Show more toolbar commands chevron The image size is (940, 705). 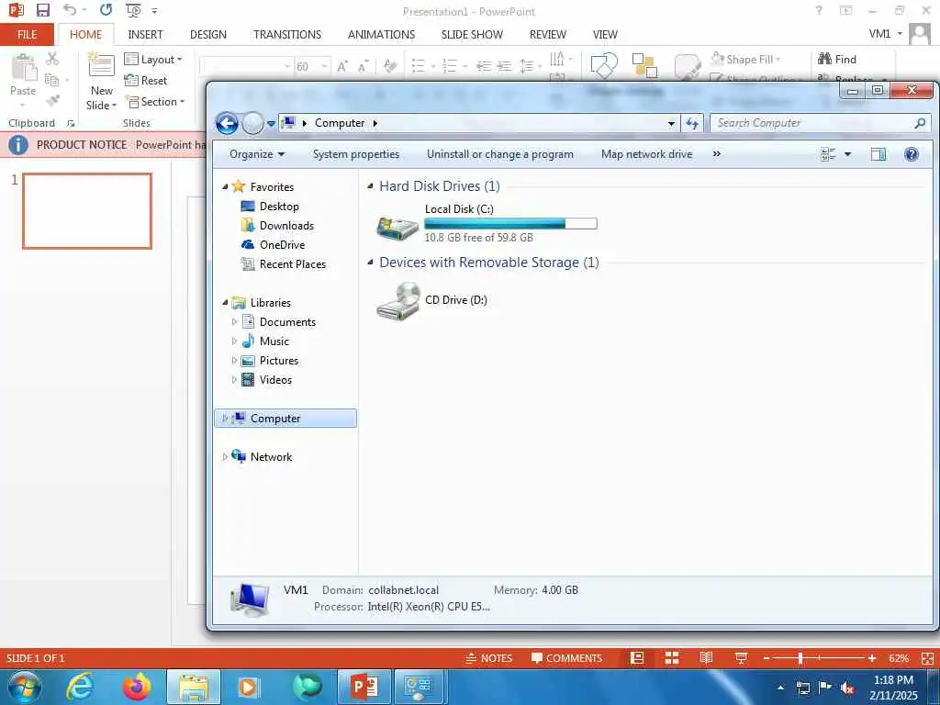pos(716,154)
